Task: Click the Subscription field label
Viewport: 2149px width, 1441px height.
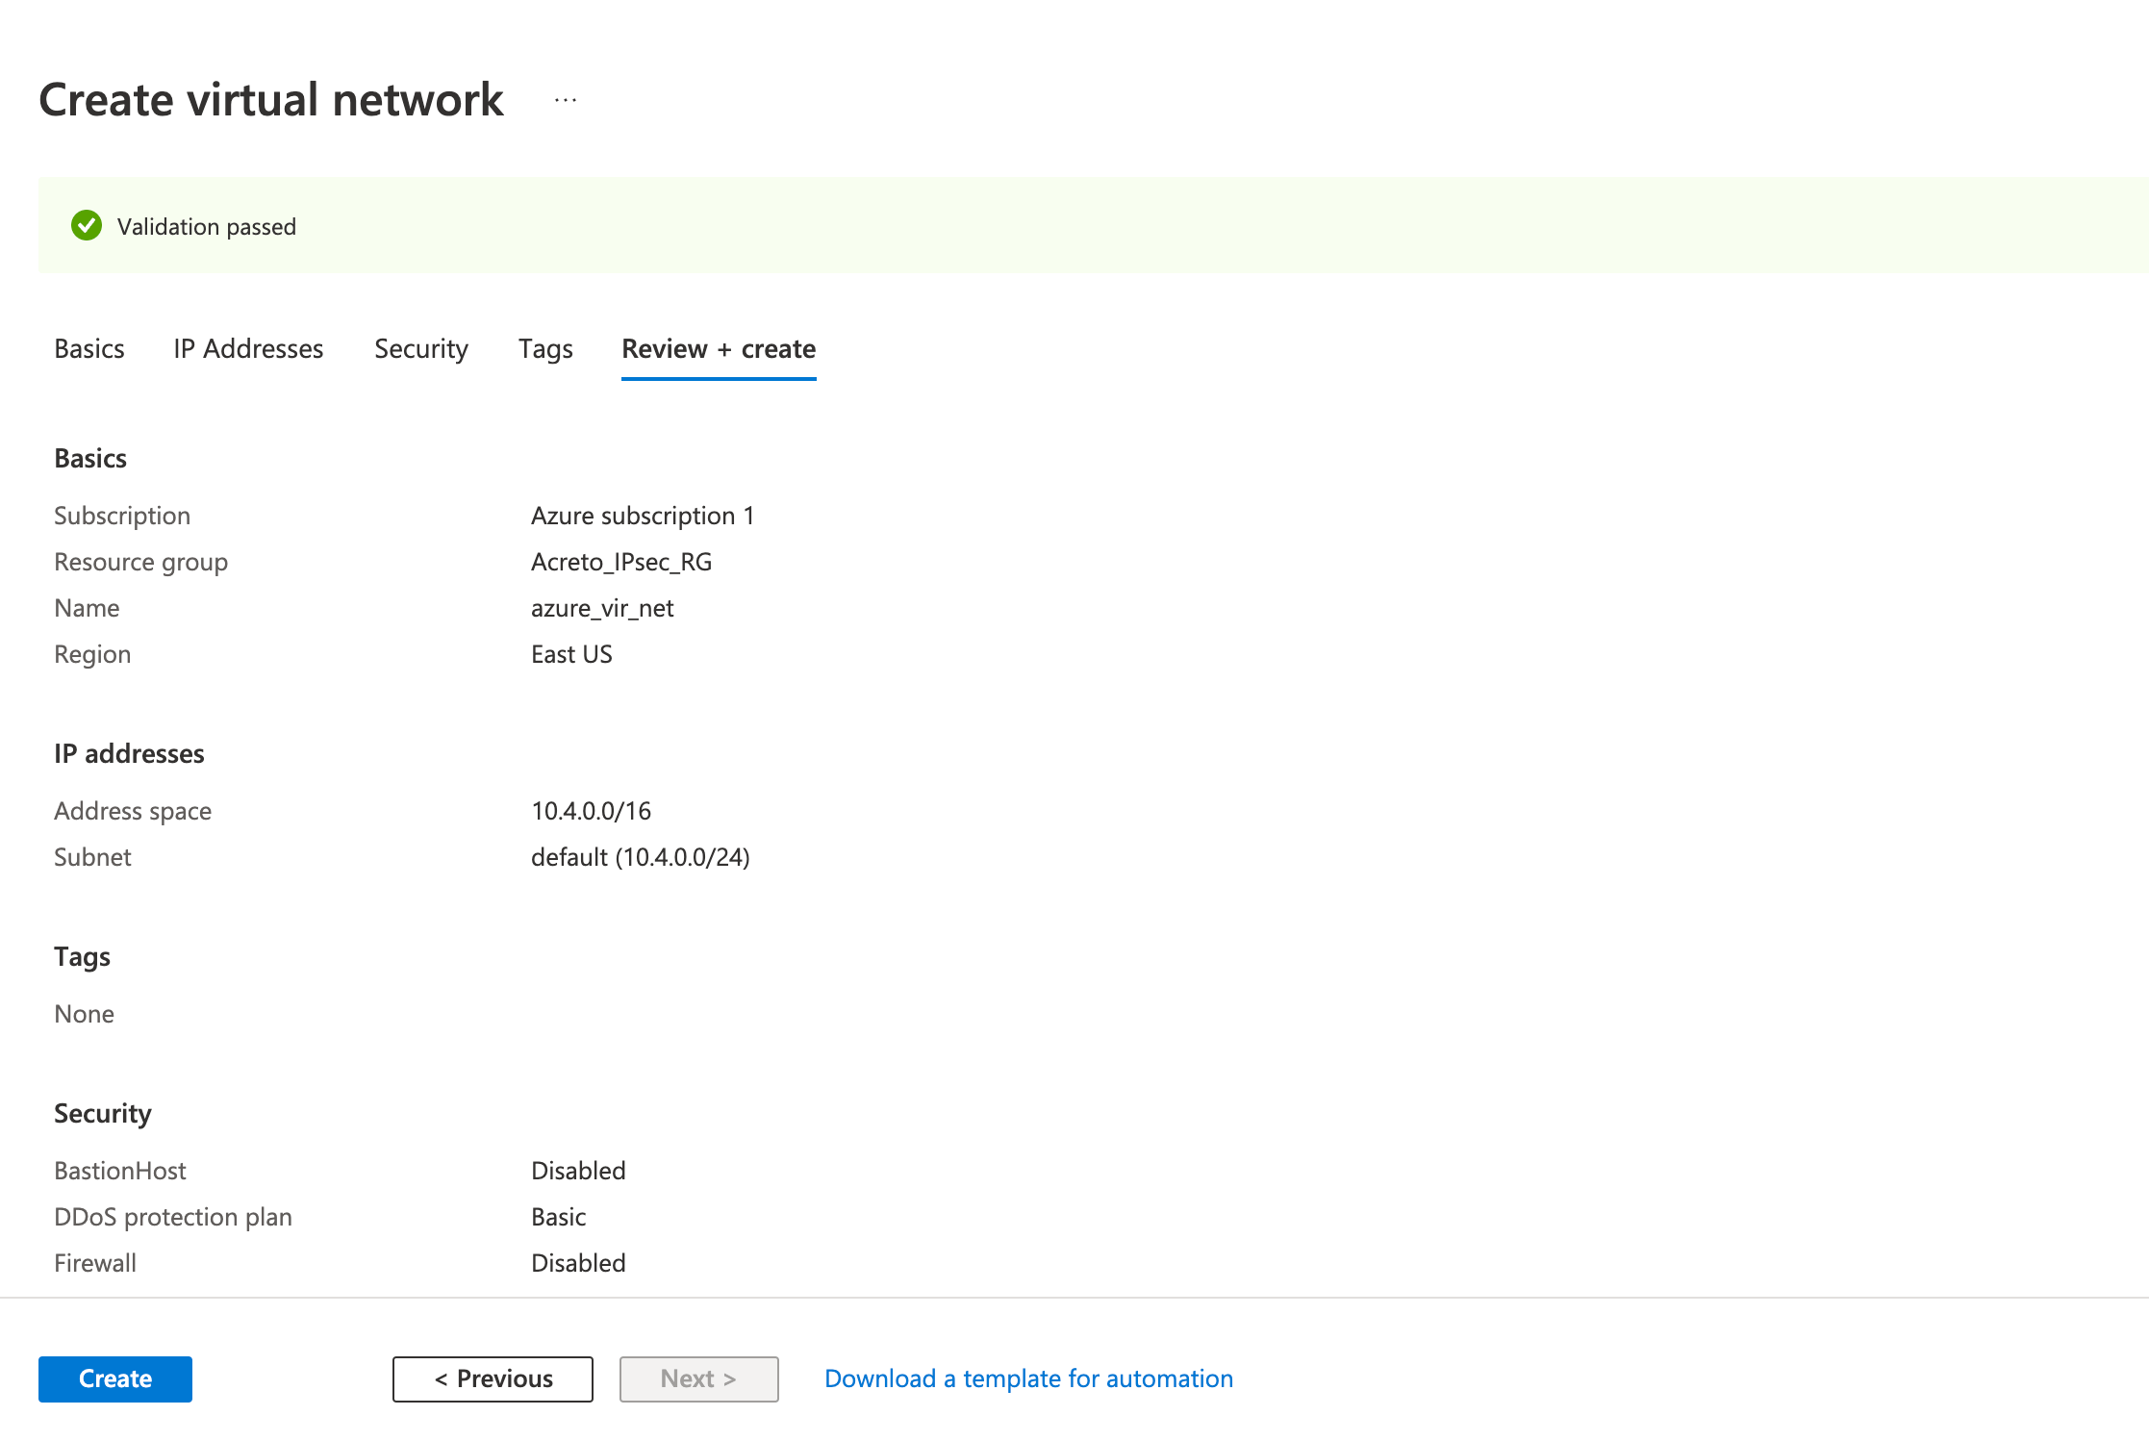Action: coord(122,516)
